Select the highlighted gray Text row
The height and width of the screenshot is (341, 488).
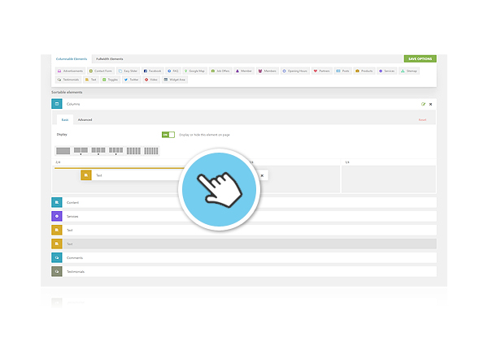coord(244,244)
